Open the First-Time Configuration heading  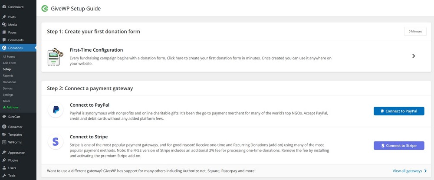[x=96, y=50]
